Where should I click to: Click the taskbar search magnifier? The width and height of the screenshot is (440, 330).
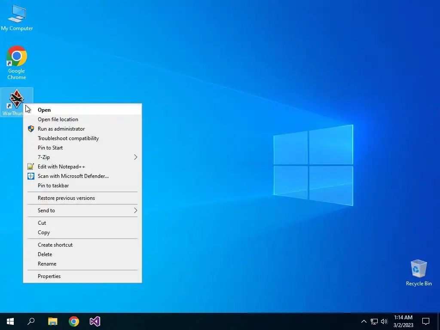click(x=31, y=321)
